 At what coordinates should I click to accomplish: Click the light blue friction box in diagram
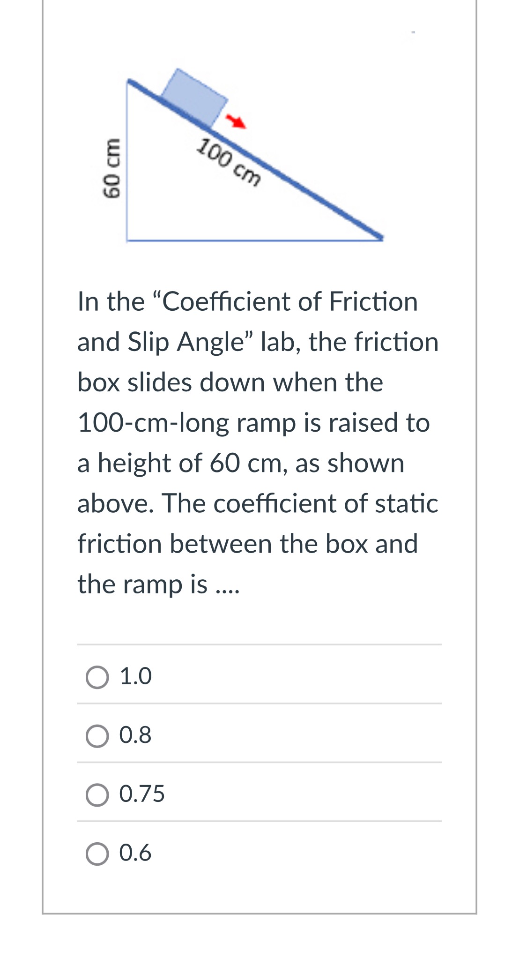(x=193, y=97)
